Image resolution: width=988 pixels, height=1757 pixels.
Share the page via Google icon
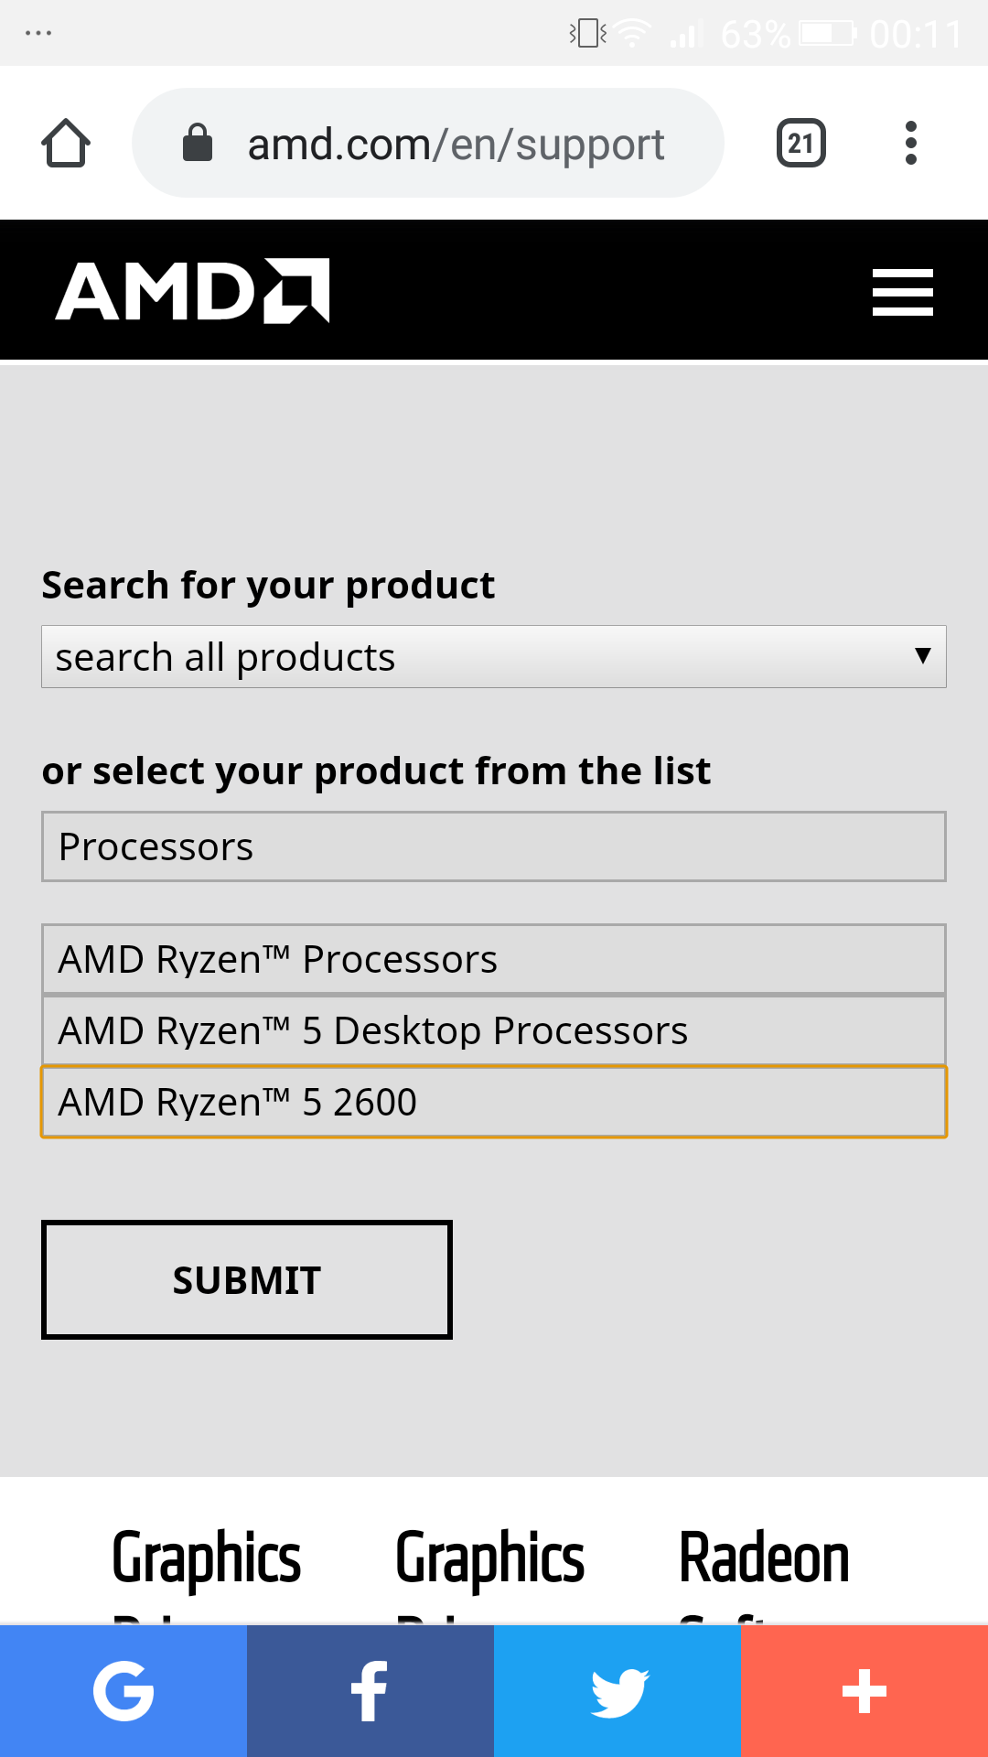coord(123,1691)
